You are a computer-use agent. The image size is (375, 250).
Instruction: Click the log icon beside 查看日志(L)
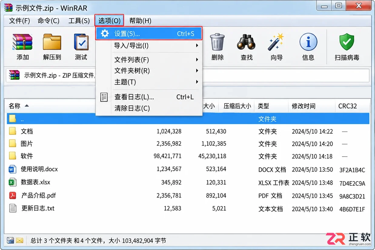(104, 97)
